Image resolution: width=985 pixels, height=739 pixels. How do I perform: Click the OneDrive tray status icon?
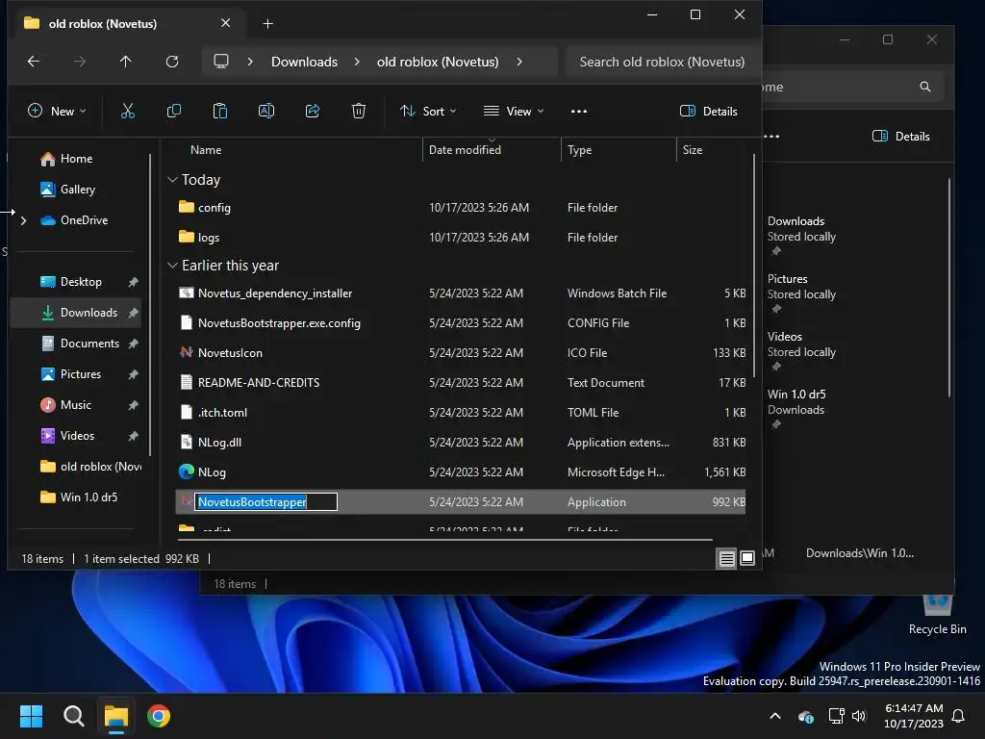pyautogui.click(x=805, y=716)
